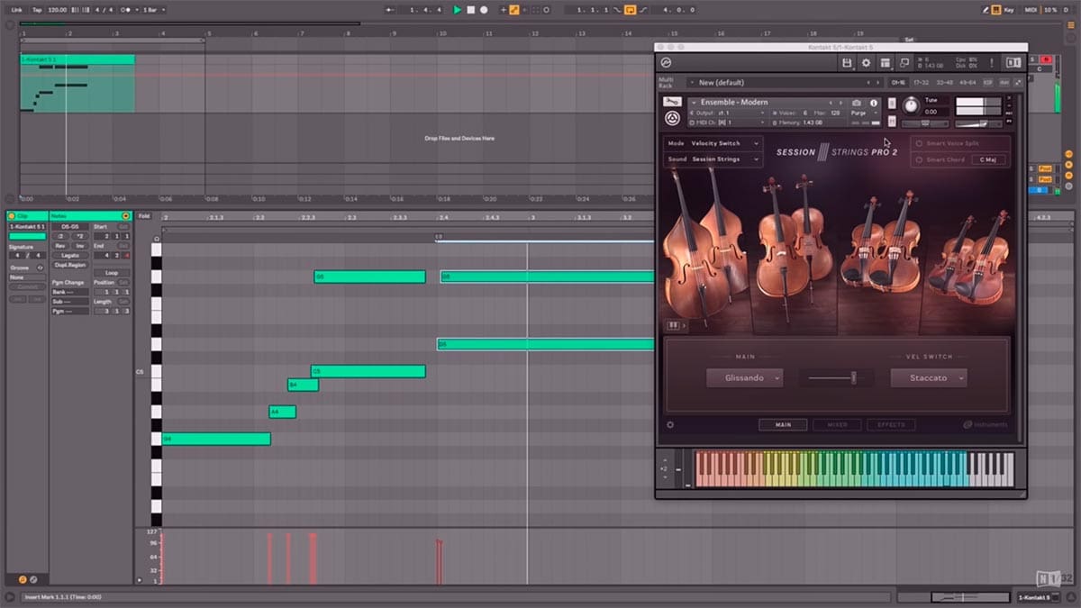Open the Groove chooser showing None
The width and height of the screenshot is (1081, 608).
click(x=27, y=277)
